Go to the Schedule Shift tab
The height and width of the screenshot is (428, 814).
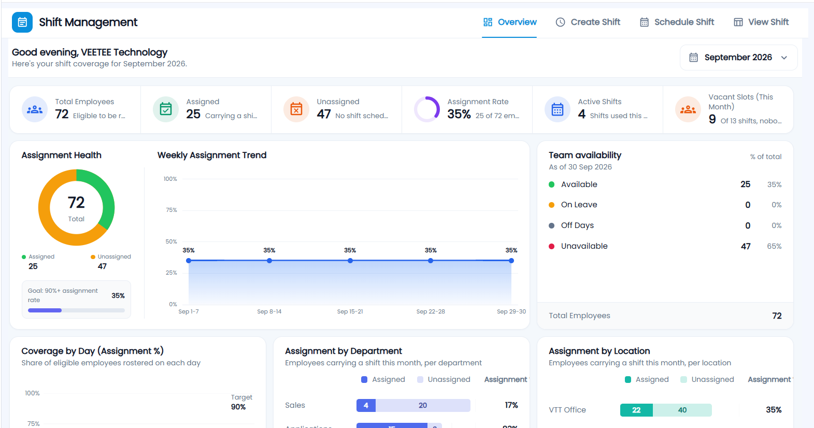[x=677, y=22]
